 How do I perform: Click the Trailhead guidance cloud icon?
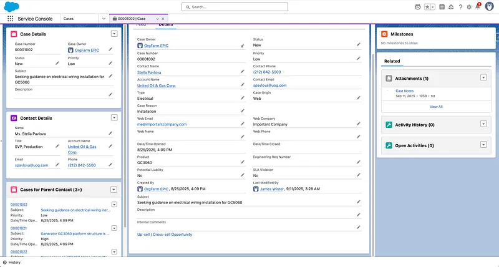pyautogui.click(x=451, y=7)
